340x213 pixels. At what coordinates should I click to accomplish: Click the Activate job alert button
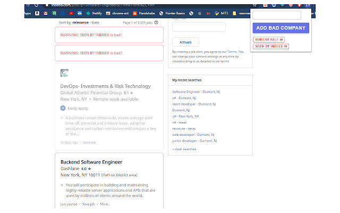pyautogui.click(x=185, y=42)
